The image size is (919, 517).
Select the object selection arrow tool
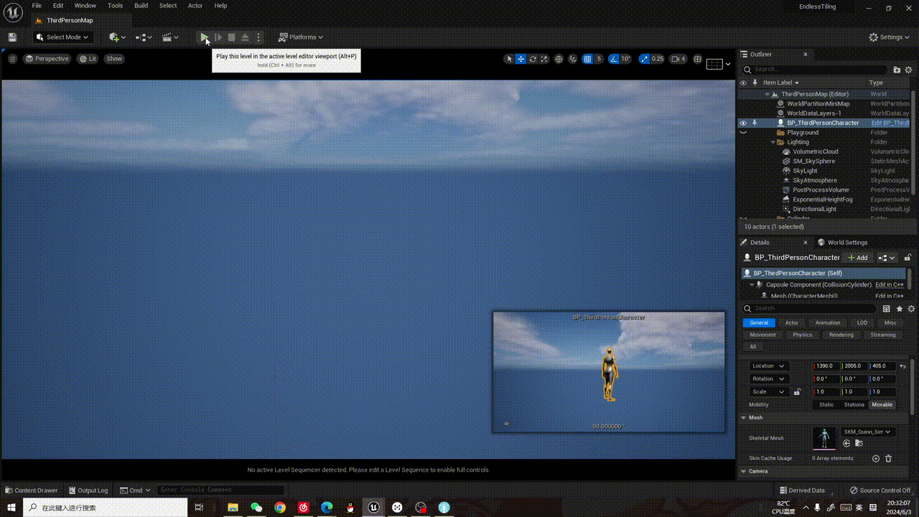(510, 59)
